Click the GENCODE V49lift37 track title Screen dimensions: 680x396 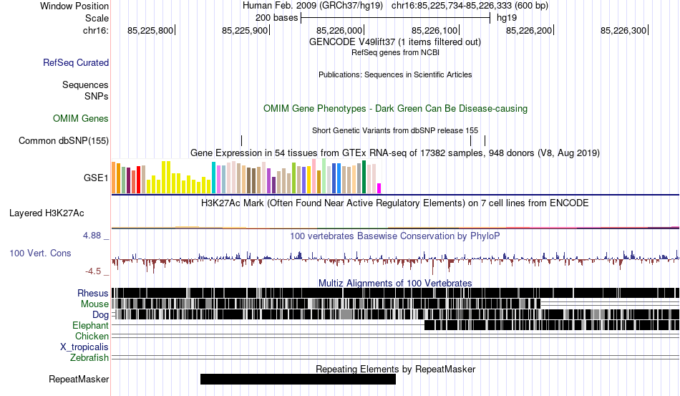pyautogui.click(x=395, y=42)
